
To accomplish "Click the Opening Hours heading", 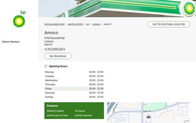I will tap(58, 66).
